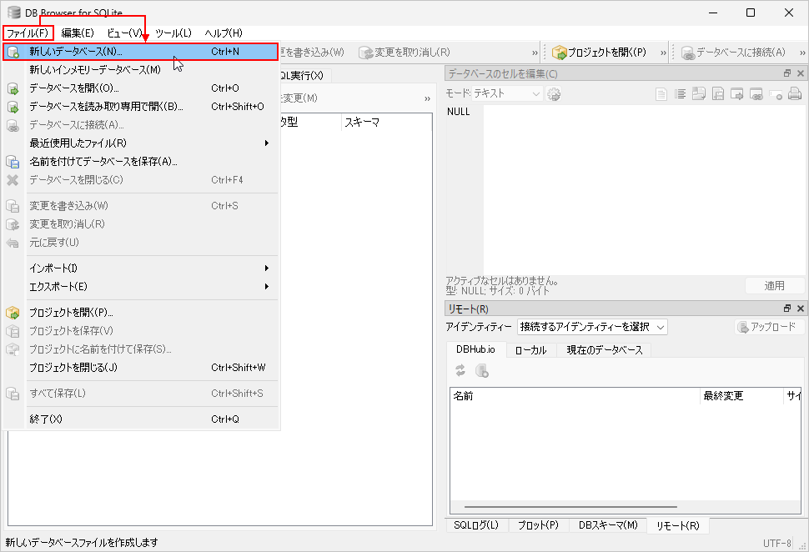Switch to 現在のデータベース tab

click(x=604, y=349)
